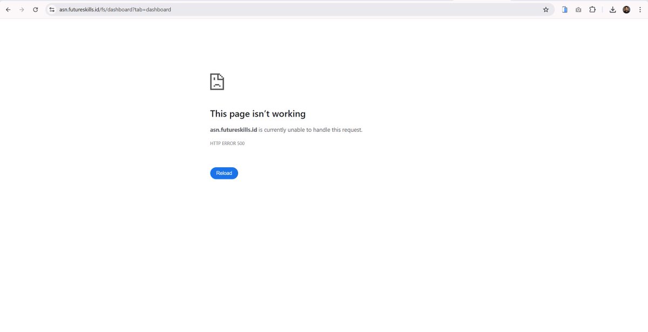
Task: Click the sad page error icon
Action: pos(217,82)
